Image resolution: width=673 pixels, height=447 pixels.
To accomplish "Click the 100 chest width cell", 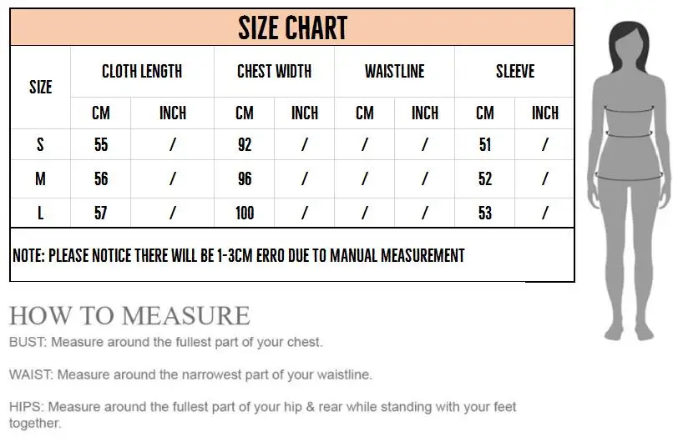I will tap(245, 213).
